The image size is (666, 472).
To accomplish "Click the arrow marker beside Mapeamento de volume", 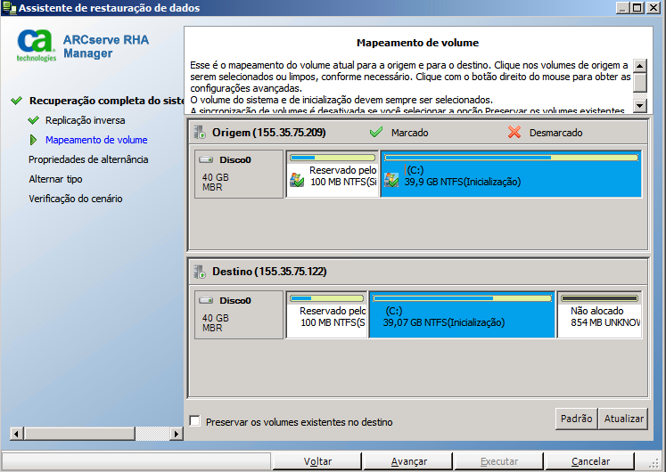I will pyautogui.click(x=34, y=140).
